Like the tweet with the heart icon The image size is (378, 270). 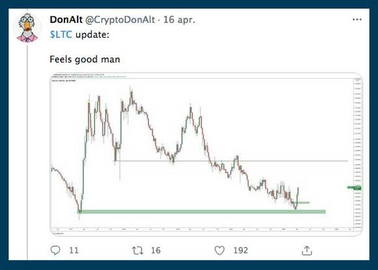pyautogui.click(x=220, y=250)
